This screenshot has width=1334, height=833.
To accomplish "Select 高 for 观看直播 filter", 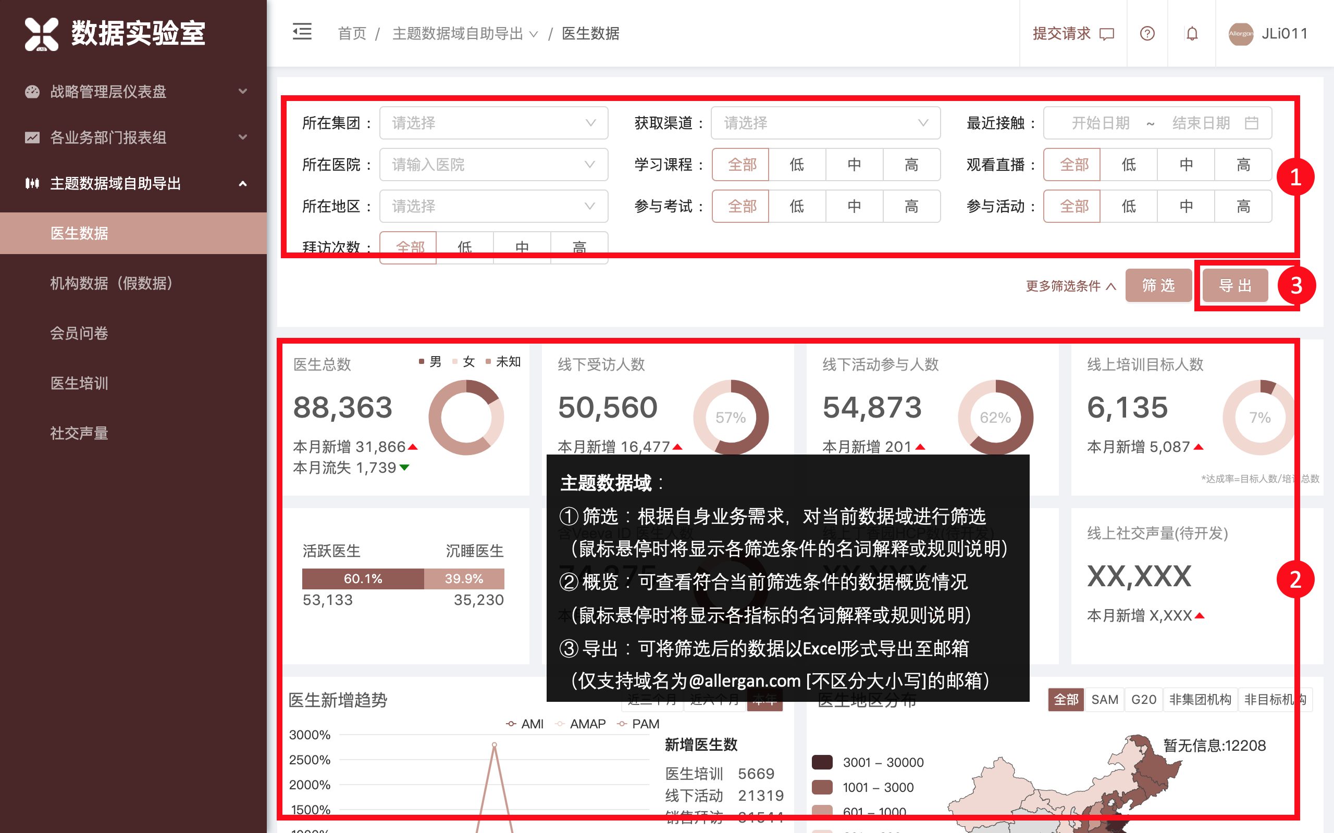I will tap(1243, 164).
